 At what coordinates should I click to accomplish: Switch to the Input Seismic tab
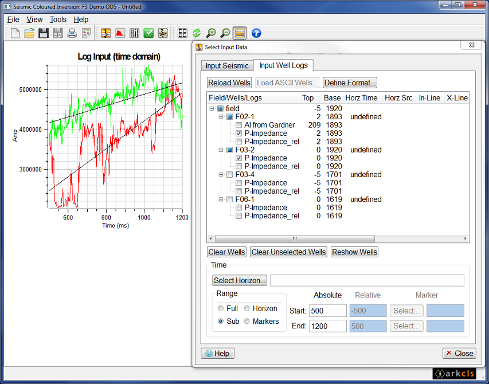(227, 66)
